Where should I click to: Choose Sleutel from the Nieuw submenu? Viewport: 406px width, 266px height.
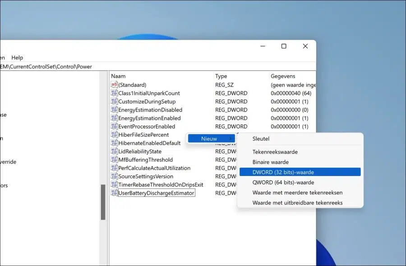click(x=300, y=139)
